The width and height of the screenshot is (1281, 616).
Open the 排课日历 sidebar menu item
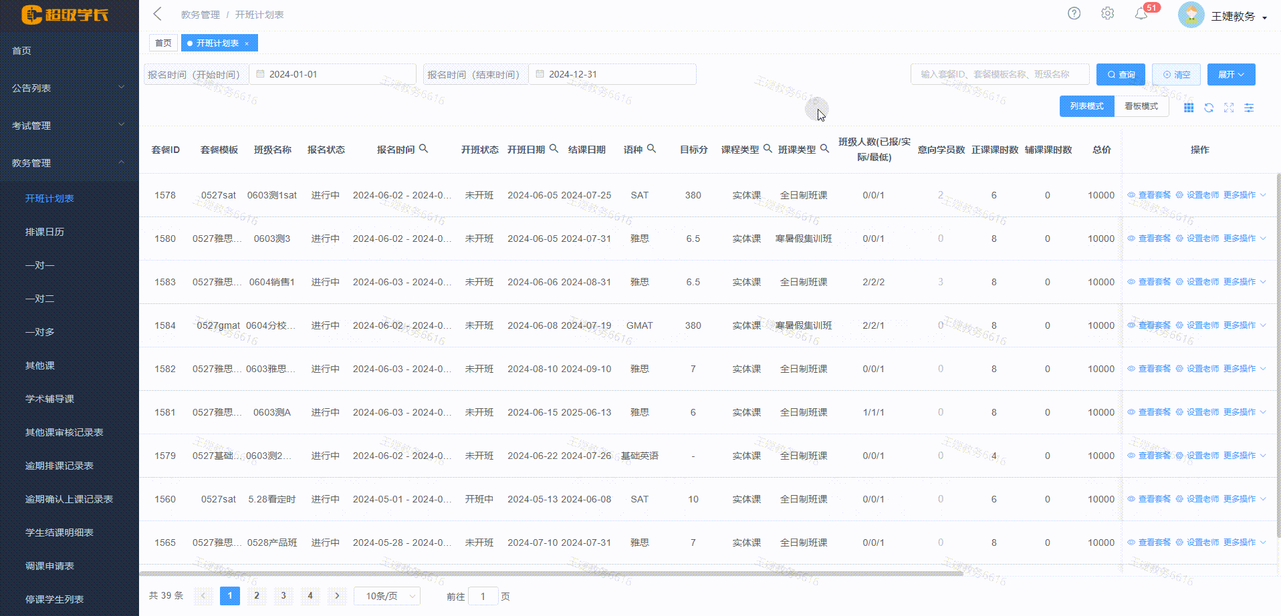point(45,231)
